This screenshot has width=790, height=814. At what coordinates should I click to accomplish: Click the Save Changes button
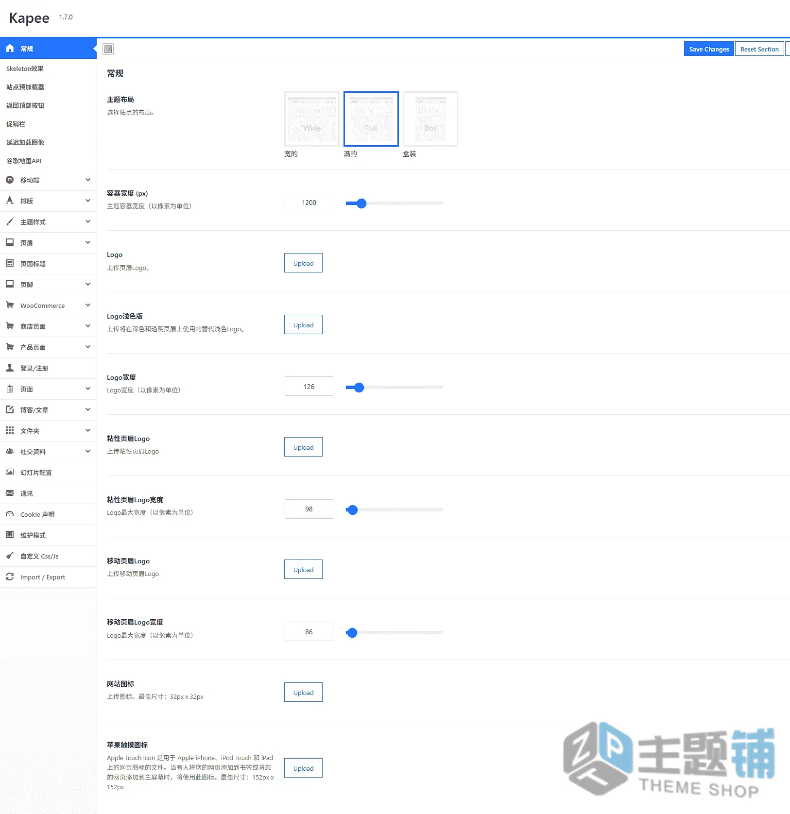pyautogui.click(x=709, y=49)
